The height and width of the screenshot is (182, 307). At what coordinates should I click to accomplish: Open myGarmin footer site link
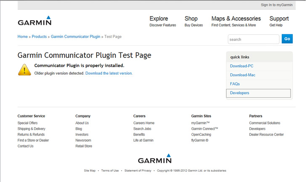click(x=200, y=123)
